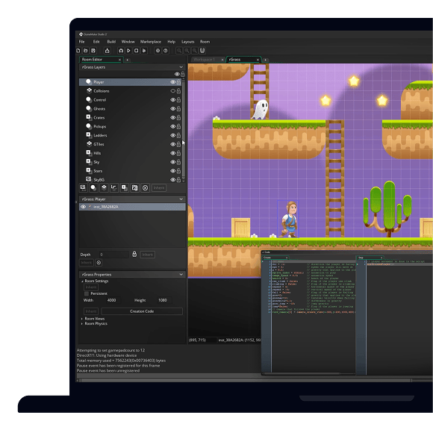Viewport: 433px width, 433px height.
Task: Hide the Ghosts layer
Action: 173,108
